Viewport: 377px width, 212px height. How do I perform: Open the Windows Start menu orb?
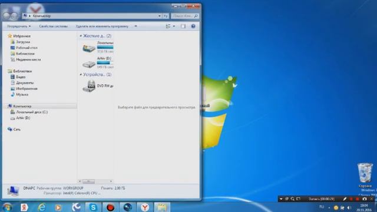pos(8,207)
